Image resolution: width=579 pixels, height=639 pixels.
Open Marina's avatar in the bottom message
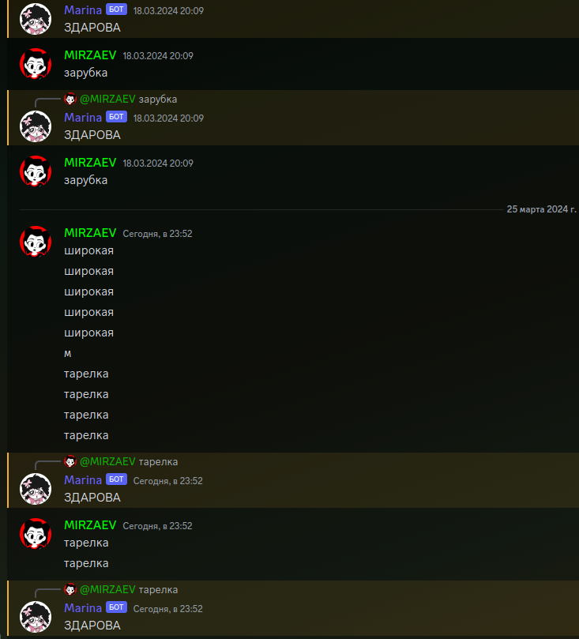point(36,617)
